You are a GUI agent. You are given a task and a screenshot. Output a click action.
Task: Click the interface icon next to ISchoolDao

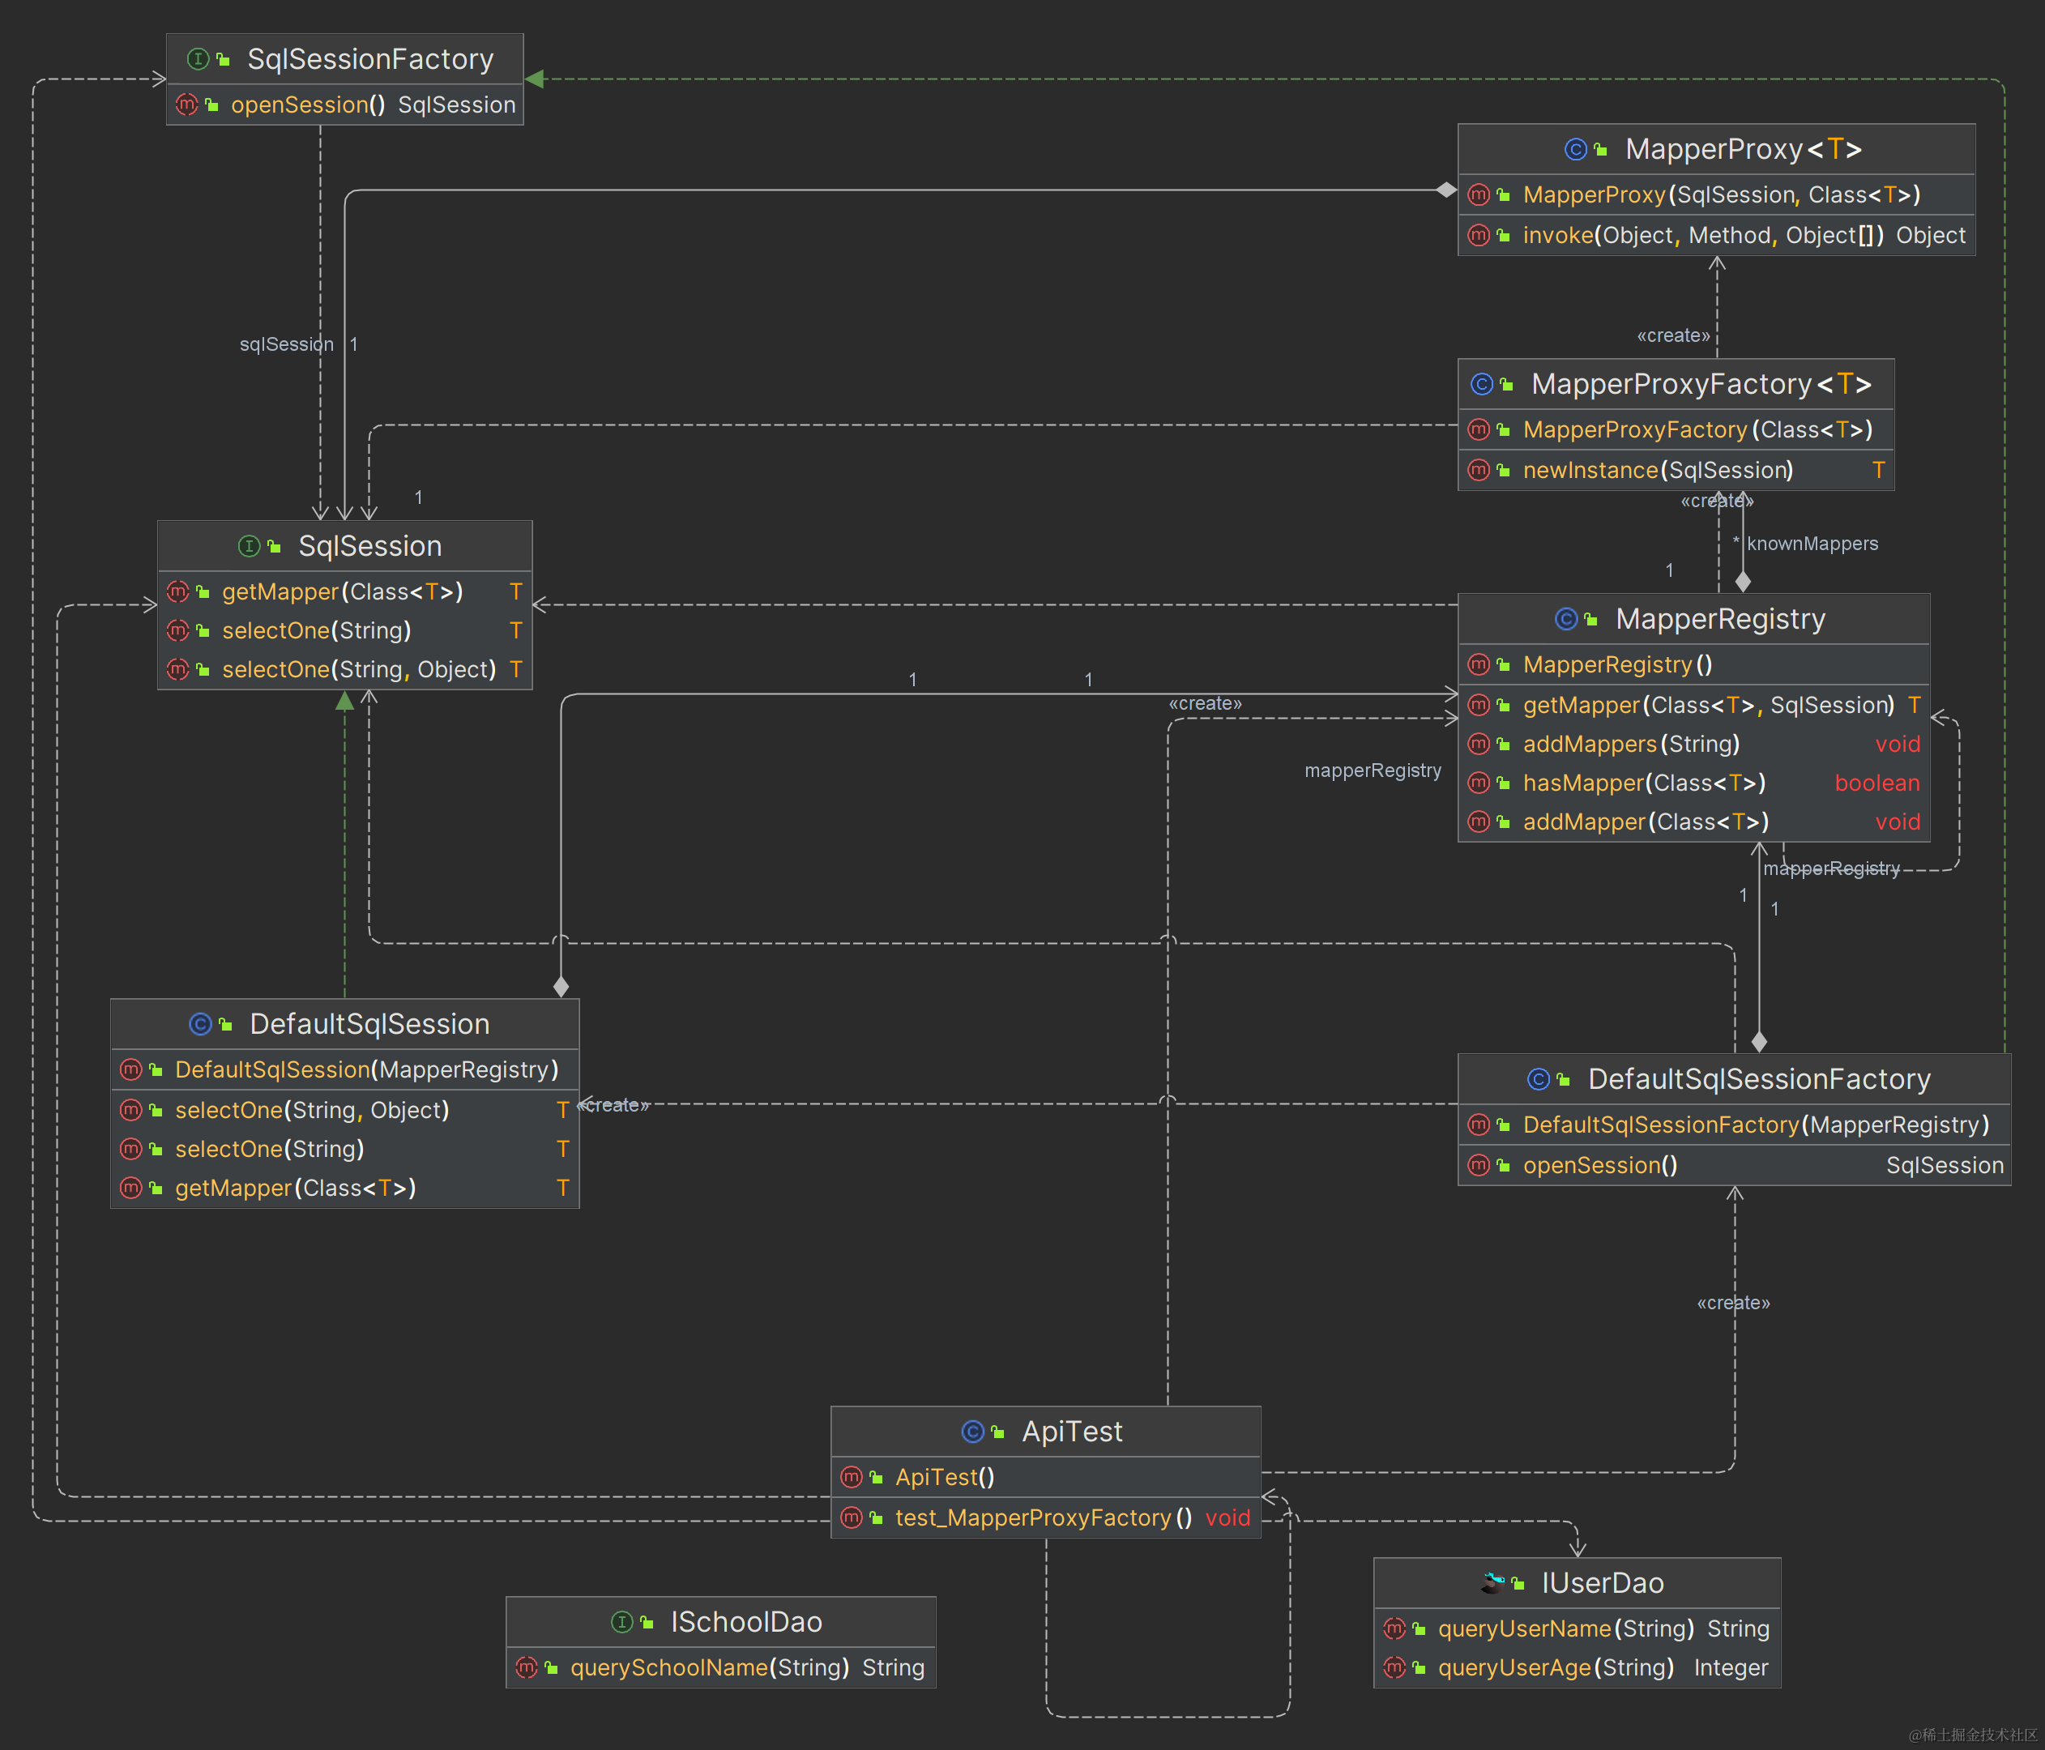click(x=621, y=1622)
